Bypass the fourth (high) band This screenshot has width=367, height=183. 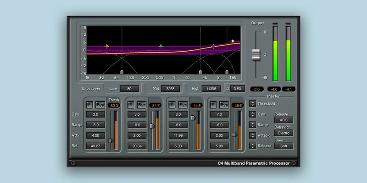(224, 105)
